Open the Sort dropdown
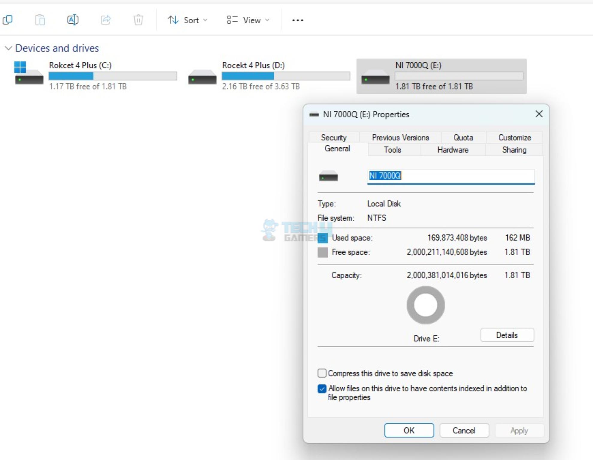The height and width of the screenshot is (460, 593). (187, 20)
